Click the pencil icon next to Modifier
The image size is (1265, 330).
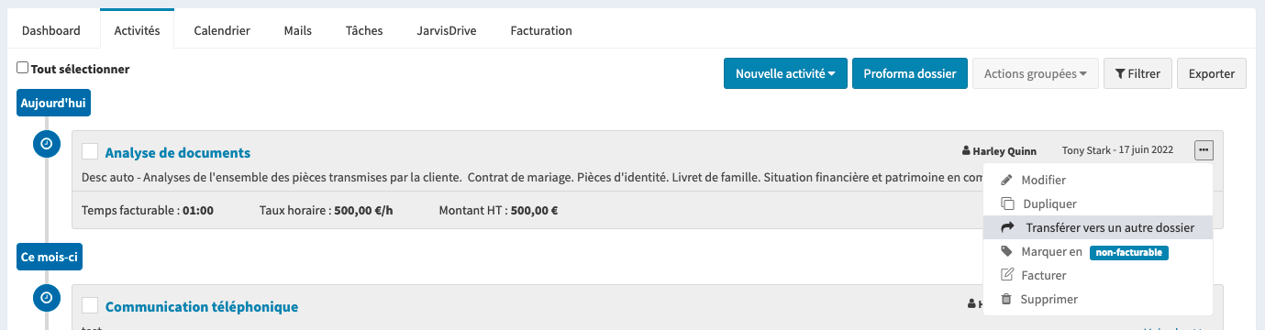click(1006, 181)
